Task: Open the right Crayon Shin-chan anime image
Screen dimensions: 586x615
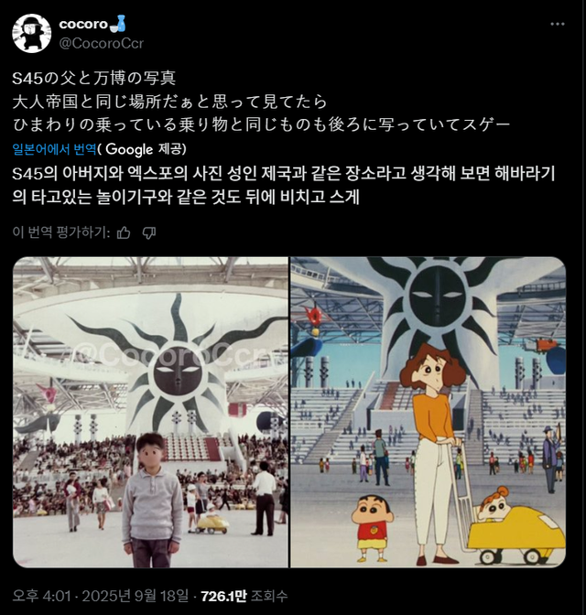Action: [429, 412]
